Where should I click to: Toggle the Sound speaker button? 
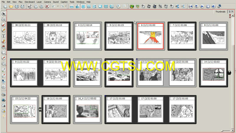[x=214, y=6]
